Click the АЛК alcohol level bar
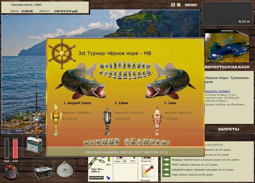The image size is (255, 183). [x=15, y=148]
